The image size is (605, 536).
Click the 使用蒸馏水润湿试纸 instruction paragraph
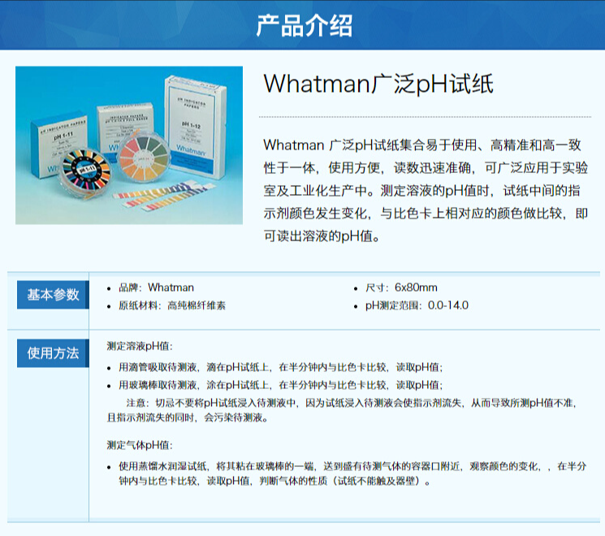click(x=352, y=473)
